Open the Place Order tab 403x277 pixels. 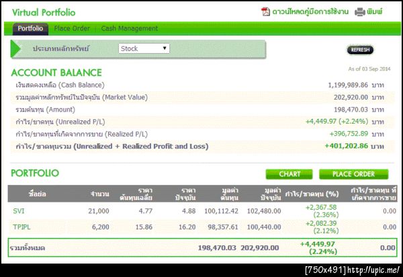[72, 28]
